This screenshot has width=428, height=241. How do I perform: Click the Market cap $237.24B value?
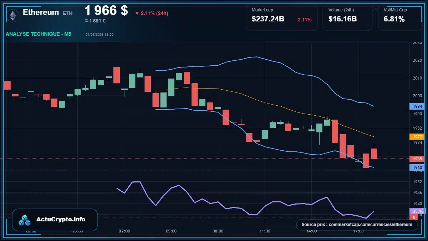coord(268,19)
